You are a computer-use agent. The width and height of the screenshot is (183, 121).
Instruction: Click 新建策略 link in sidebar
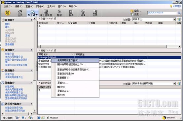pos(10,86)
